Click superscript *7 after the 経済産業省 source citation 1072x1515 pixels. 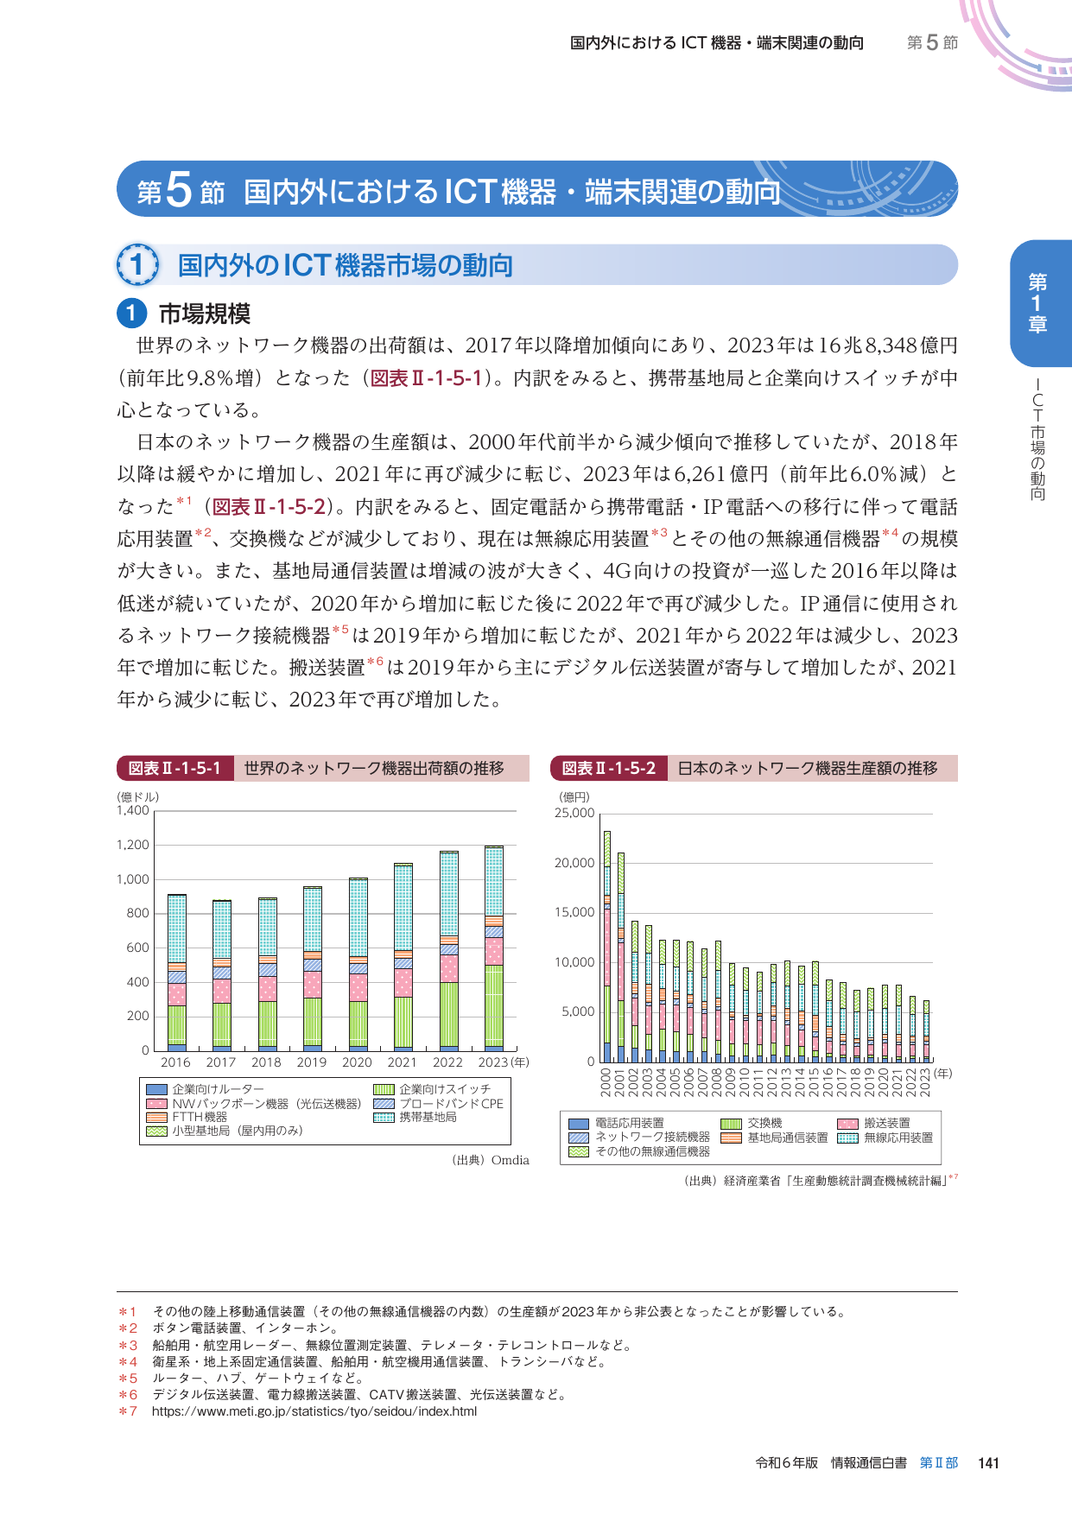click(953, 1177)
